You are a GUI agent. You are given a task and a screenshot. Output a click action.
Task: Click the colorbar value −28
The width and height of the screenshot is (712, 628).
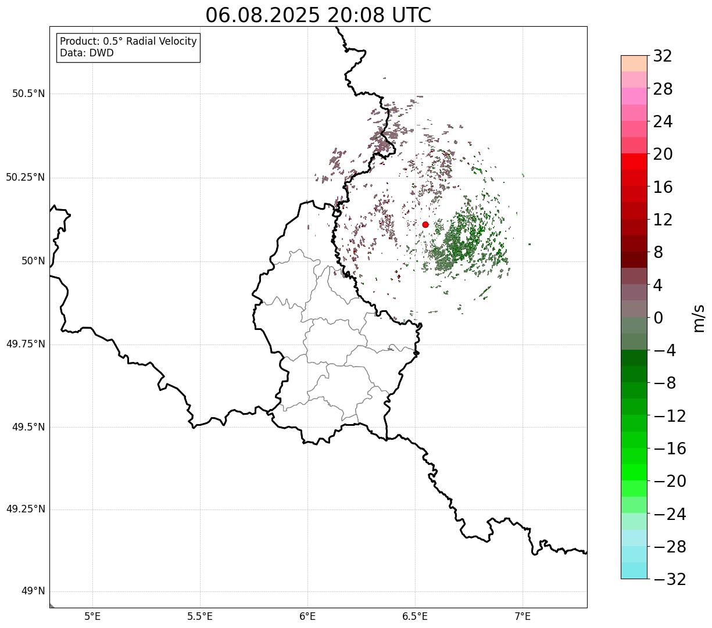[x=670, y=547]
